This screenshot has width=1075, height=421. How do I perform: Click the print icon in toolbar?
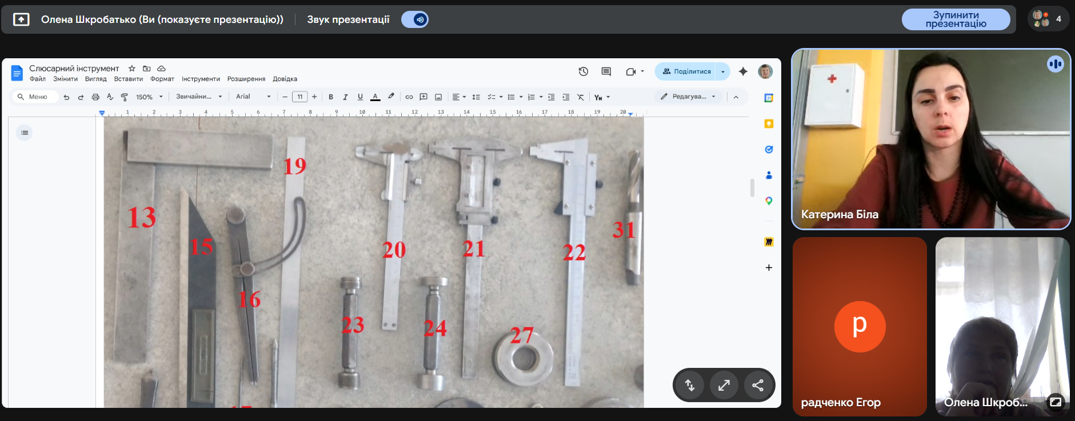[95, 97]
